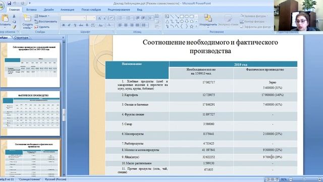
Task: Undo the last action
Action: [x=15, y=4]
